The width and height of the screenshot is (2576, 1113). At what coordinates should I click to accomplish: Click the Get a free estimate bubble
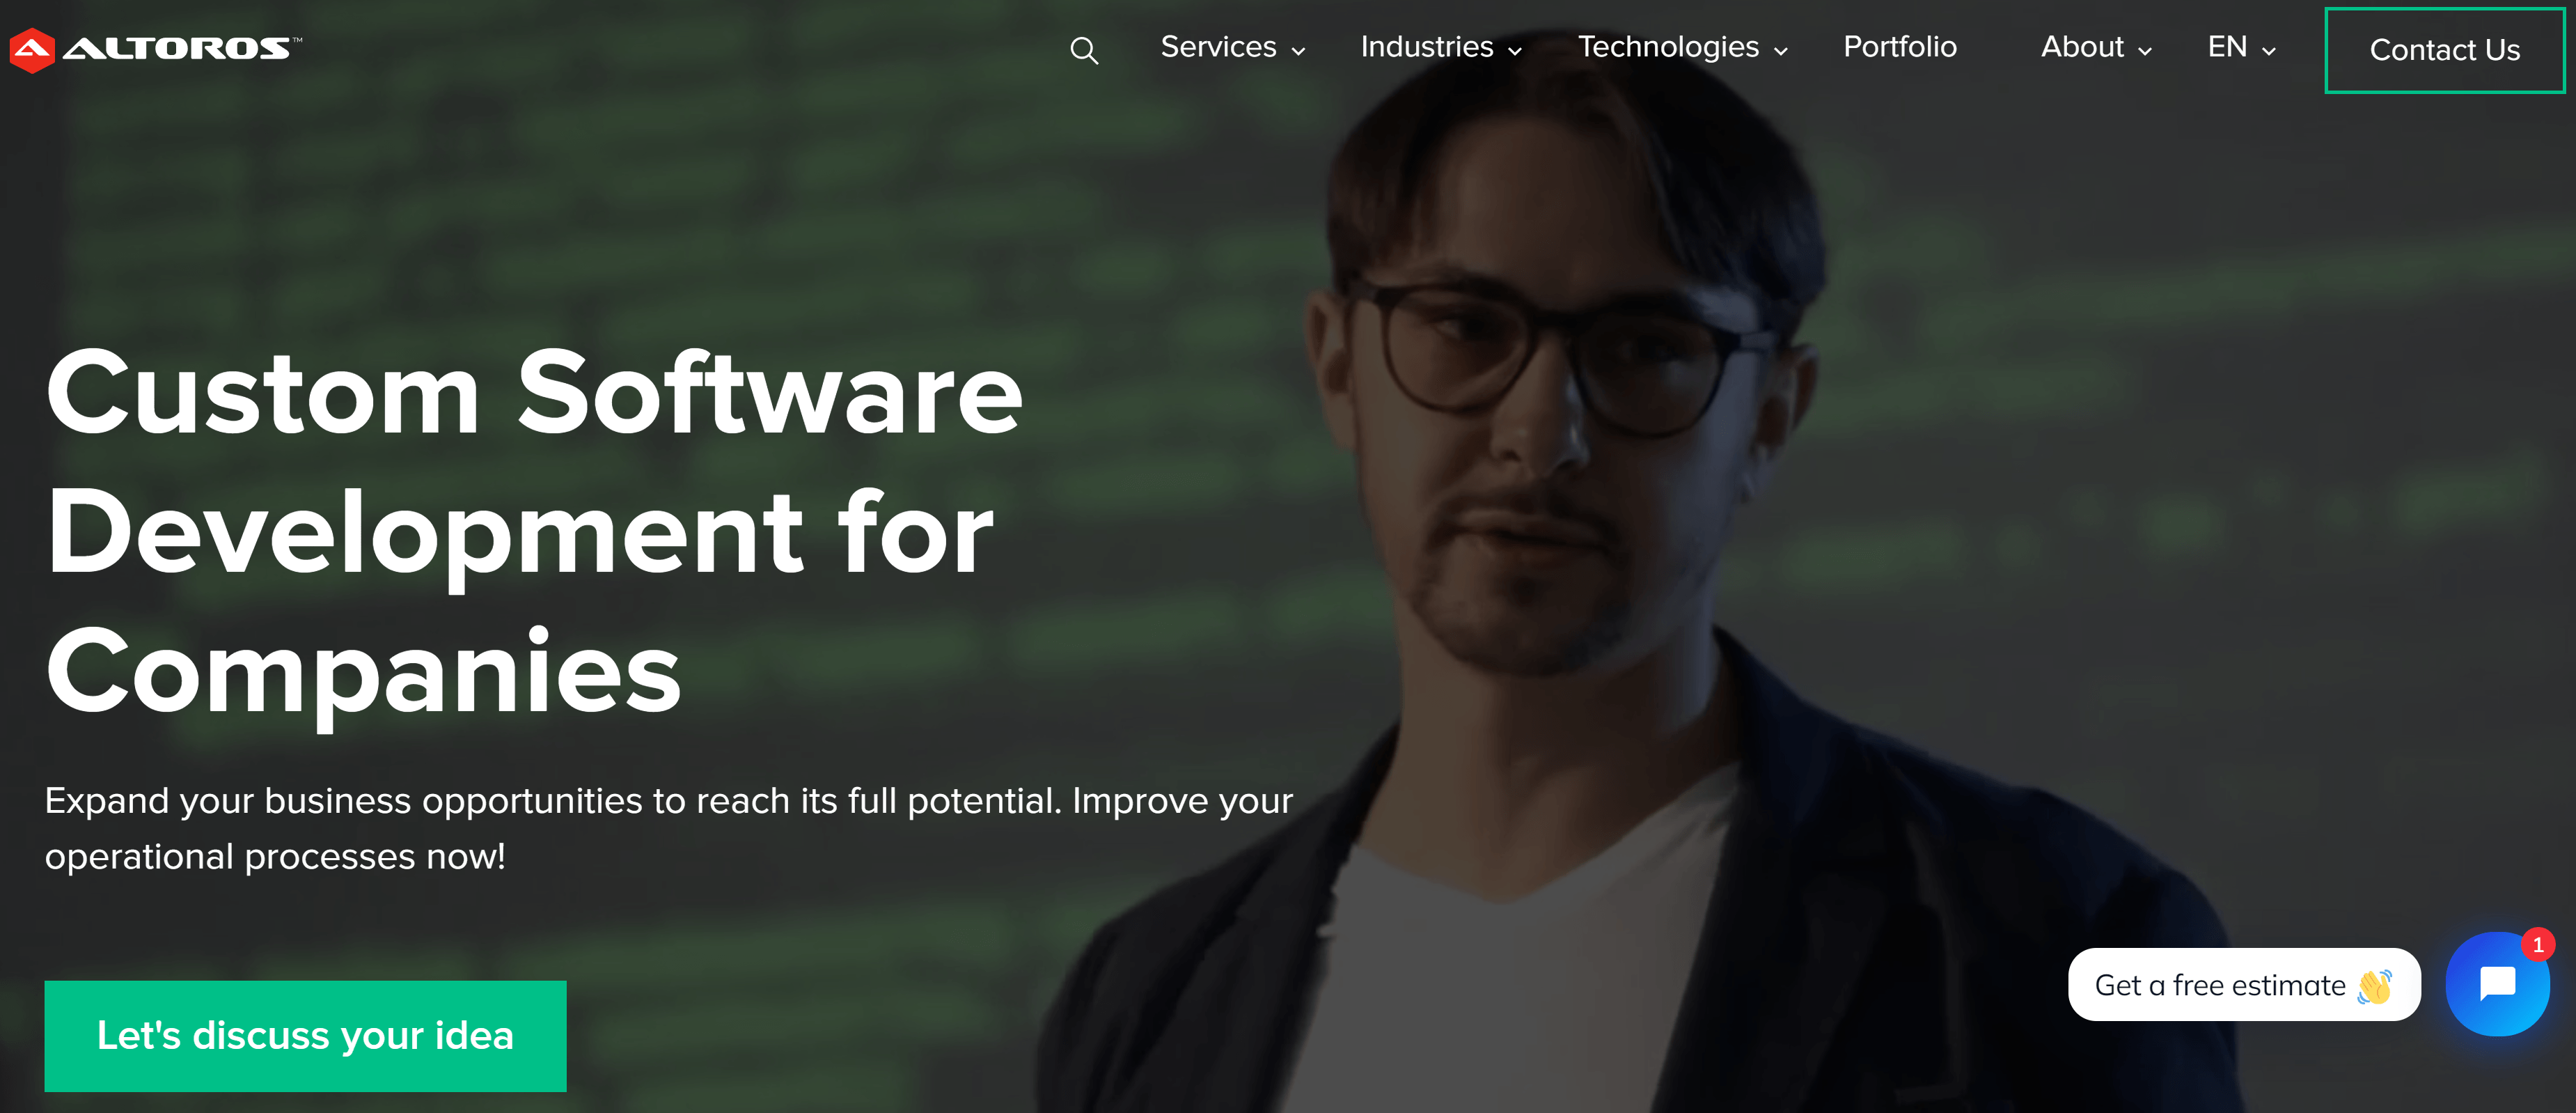coord(2244,985)
